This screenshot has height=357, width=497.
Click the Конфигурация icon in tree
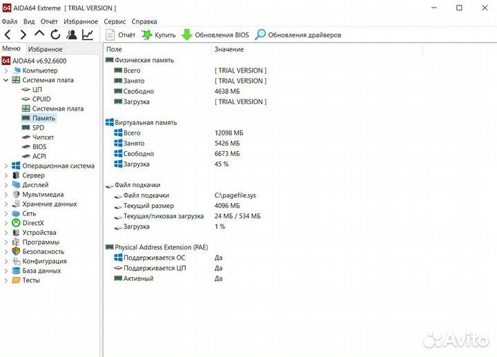click(16, 261)
